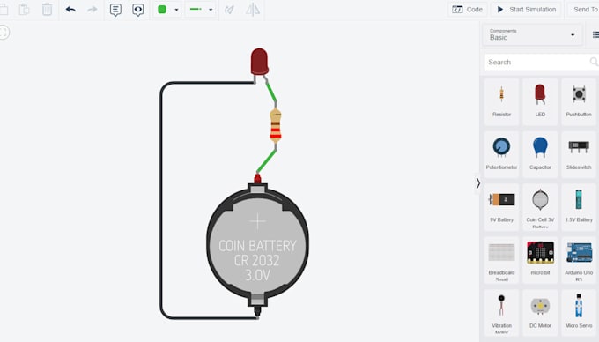Expand the Components Basic dropdown
This screenshot has width=599, height=342.
[532, 34]
